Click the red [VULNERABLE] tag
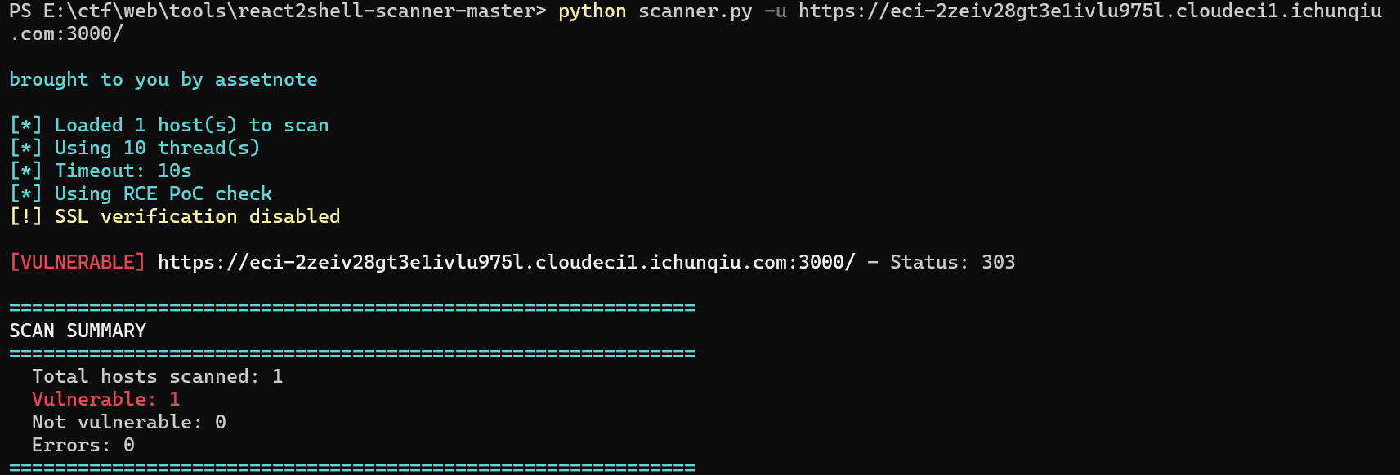Image resolution: width=1400 pixels, height=475 pixels. [x=77, y=262]
